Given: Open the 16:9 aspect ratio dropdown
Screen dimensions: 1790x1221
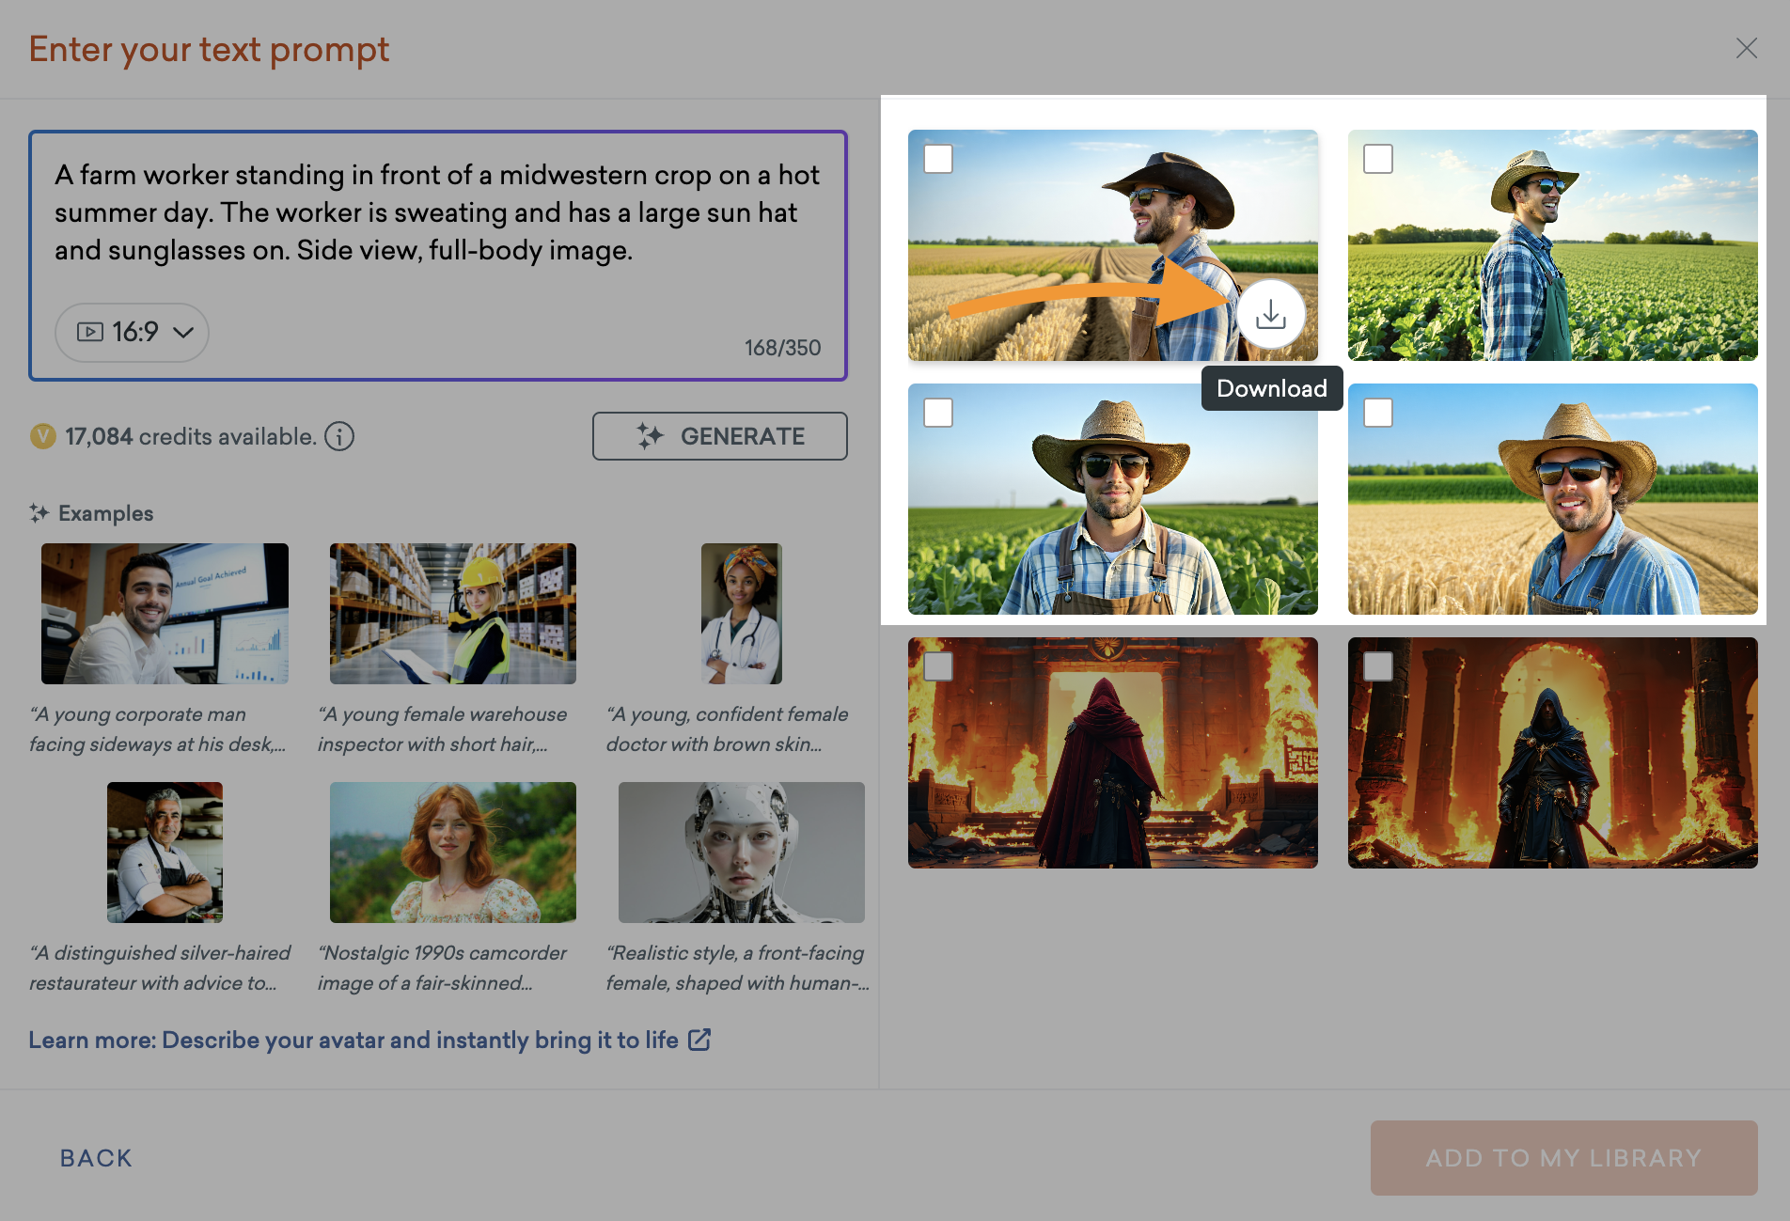Looking at the screenshot, I should (x=132, y=332).
